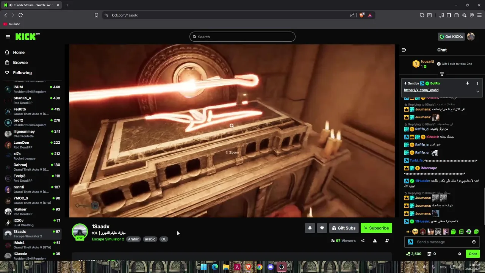Open a new browser tab with the plus

67,5
